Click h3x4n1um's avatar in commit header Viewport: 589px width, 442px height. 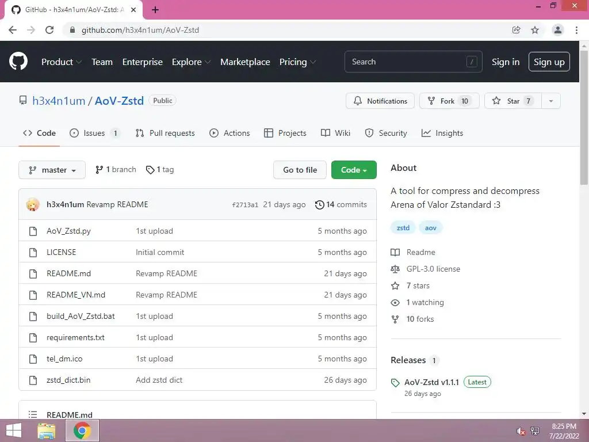tap(33, 204)
